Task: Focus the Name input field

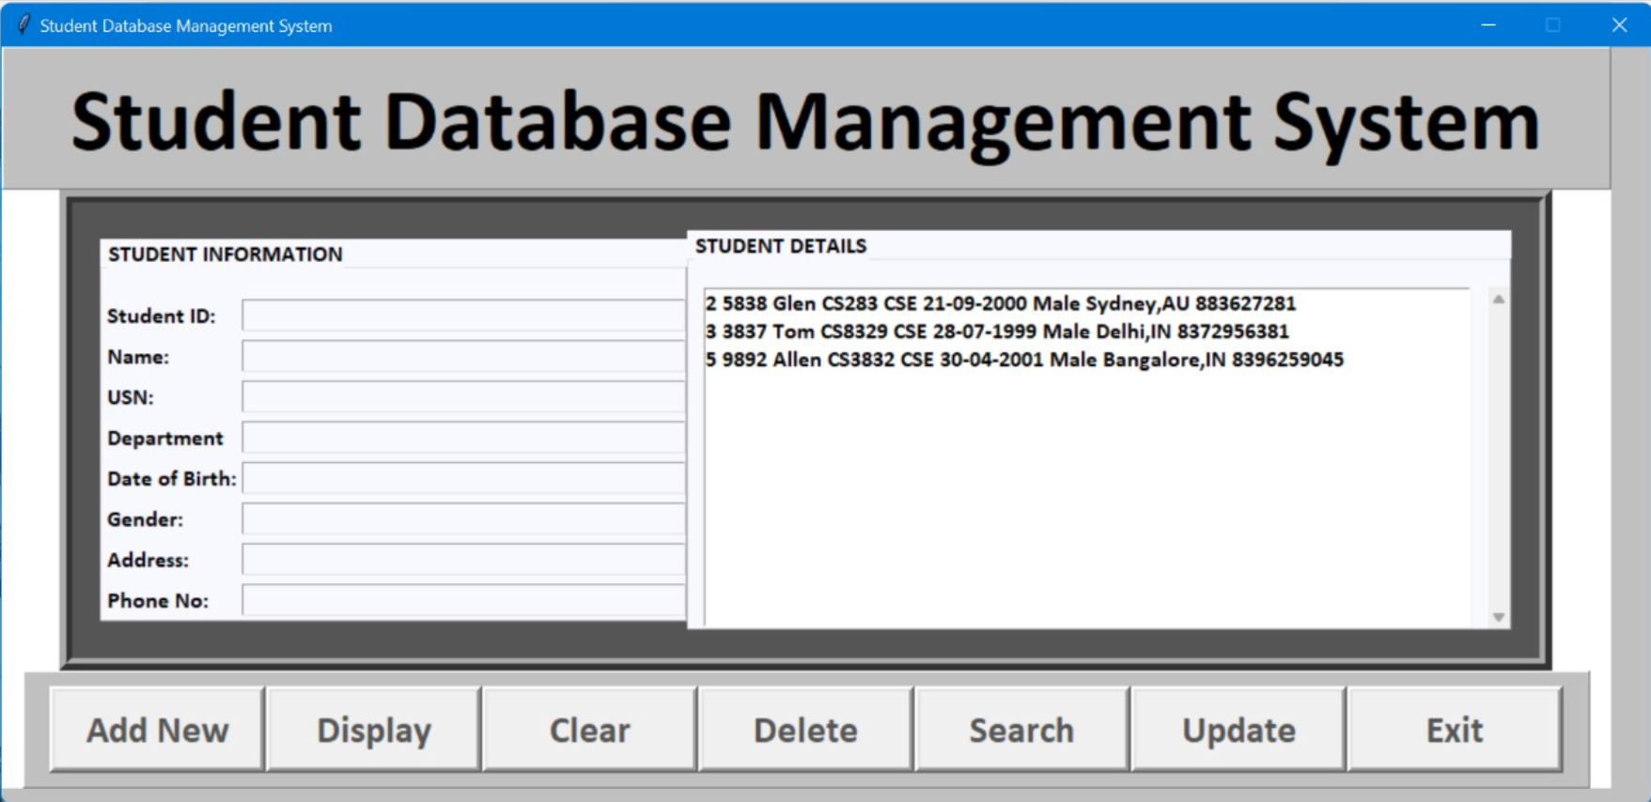Action: (x=464, y=357)
